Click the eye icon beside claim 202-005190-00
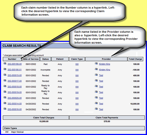 (5, 64)
